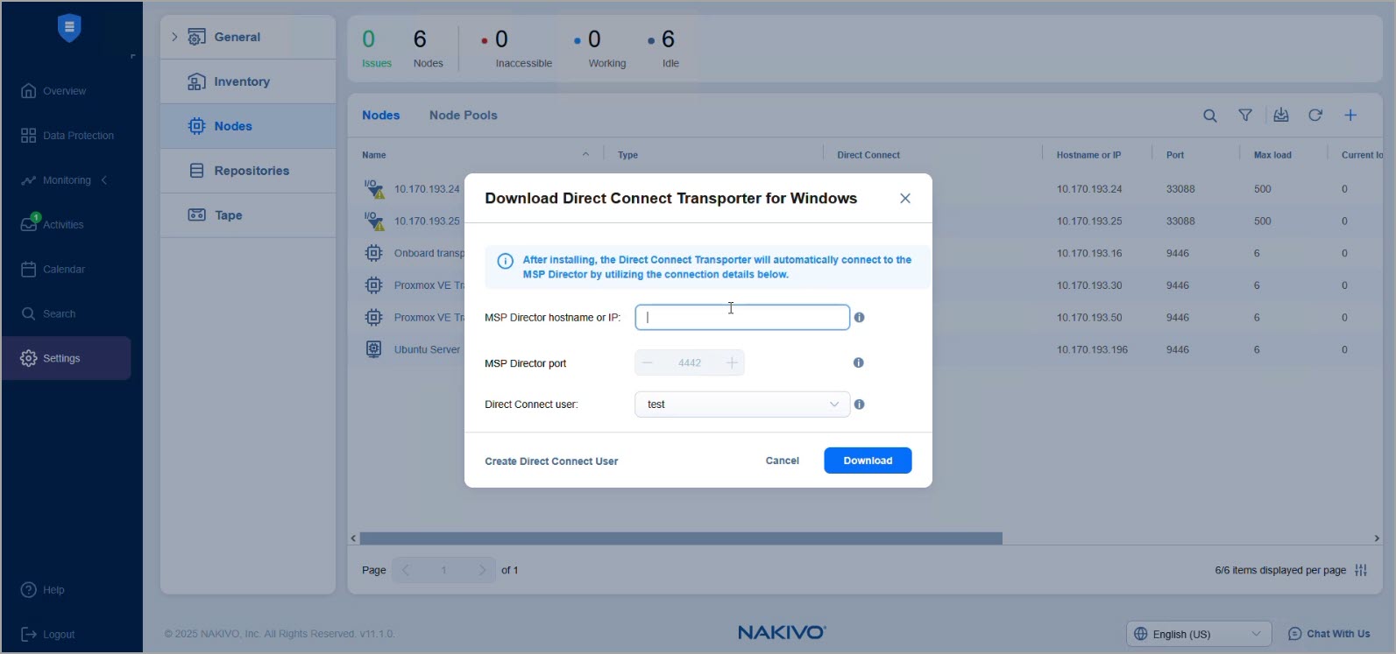Click the Onboard transporter node icon
The height and width of the screenshot is (654, 1396).
(x=374, y=253)
